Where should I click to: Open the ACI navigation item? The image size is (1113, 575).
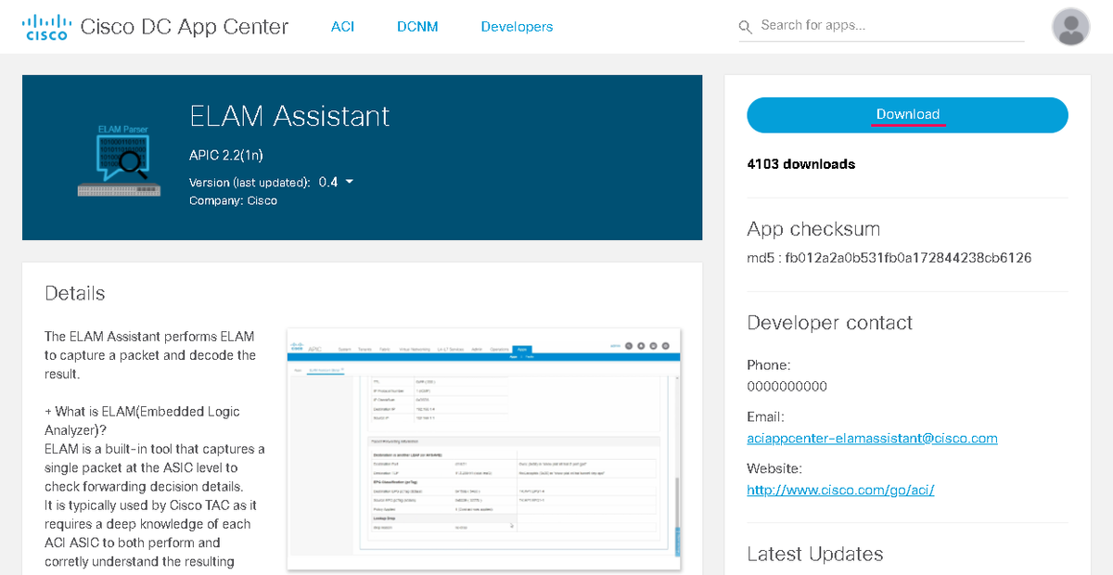coord(342,27)
